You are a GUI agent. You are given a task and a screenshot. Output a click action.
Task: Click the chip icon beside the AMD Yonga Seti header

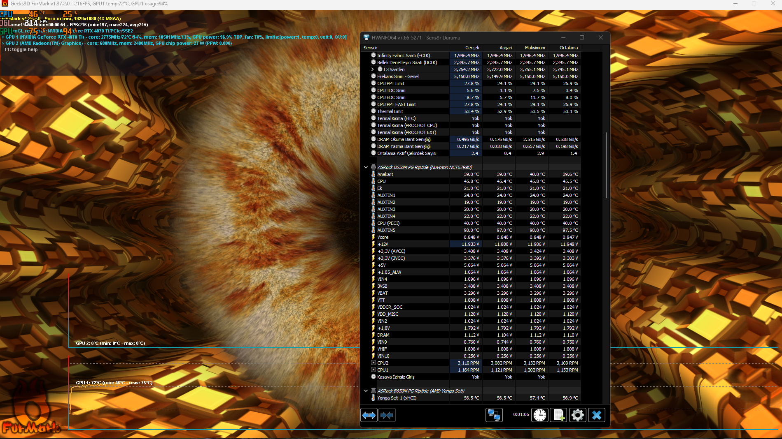(373, 391)
